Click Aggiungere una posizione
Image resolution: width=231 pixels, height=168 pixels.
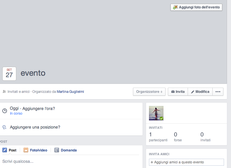pos(35,127)
